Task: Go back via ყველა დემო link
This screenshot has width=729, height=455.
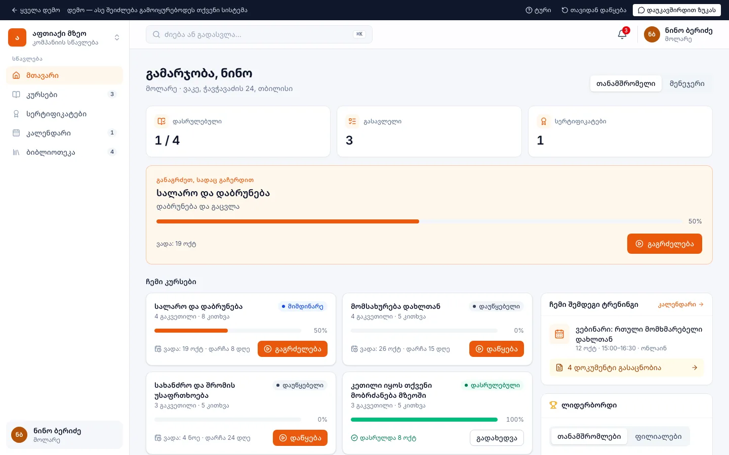Action: pyautogui.click(x=36, y=10)
